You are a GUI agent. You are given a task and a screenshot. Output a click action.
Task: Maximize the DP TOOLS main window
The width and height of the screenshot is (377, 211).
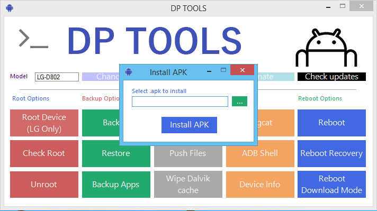click(x=343, y=6)
